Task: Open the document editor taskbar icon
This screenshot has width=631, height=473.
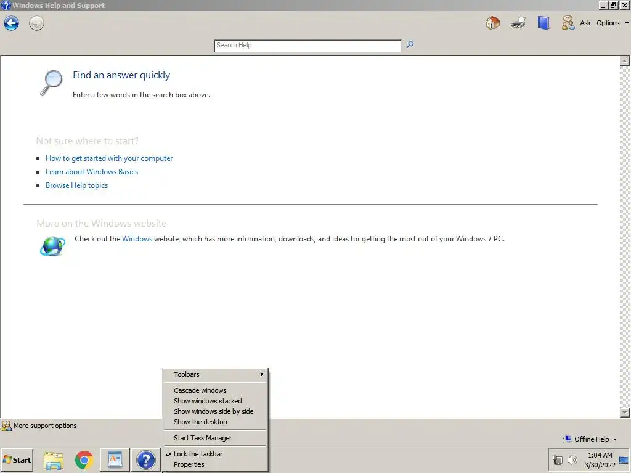Action: pyautogui.click(x=115, y=459)
